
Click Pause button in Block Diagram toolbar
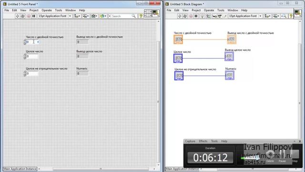click(196, 16)
